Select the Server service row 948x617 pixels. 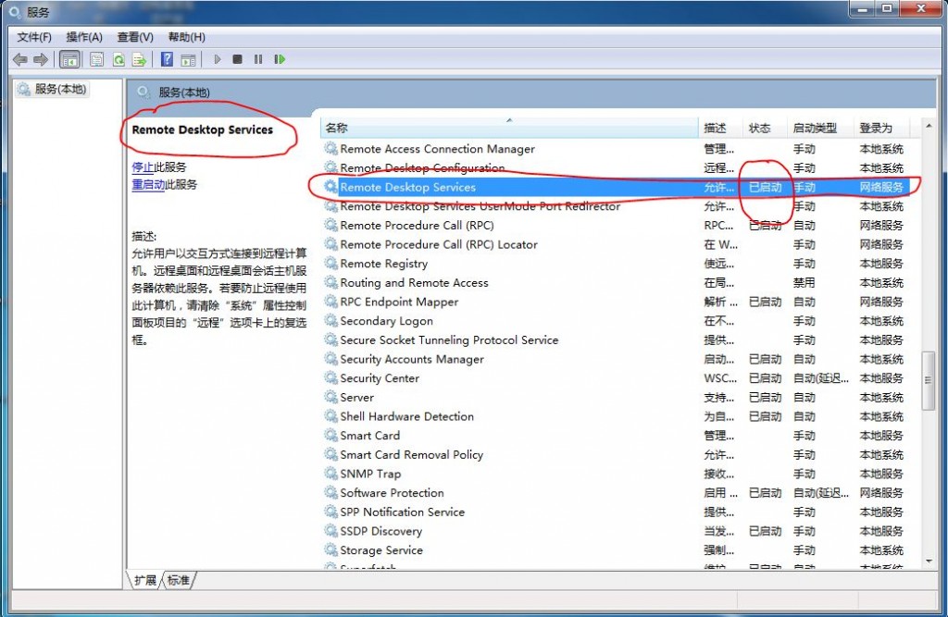(615, 398)
